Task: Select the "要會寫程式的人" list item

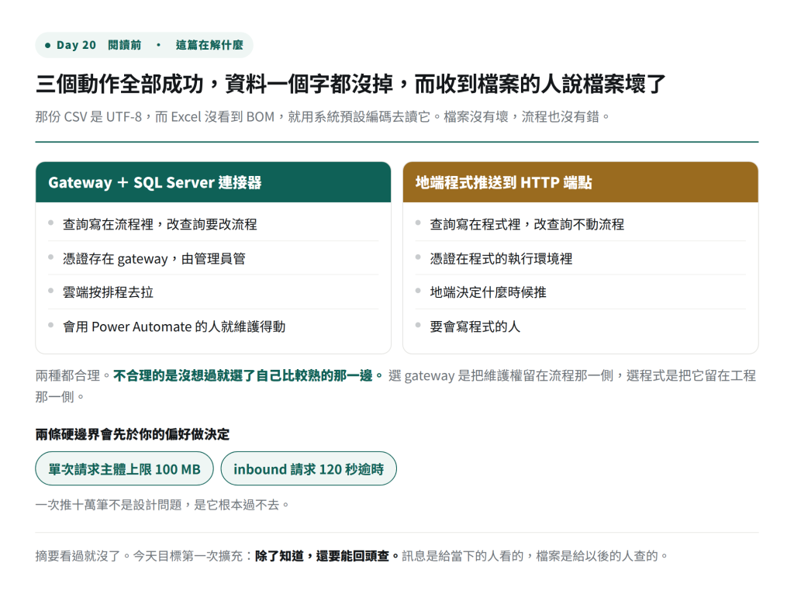Action: coord(580,326)
